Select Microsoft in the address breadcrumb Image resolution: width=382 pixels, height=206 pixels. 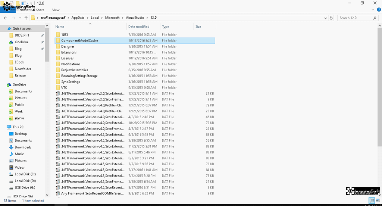point(112,18)
